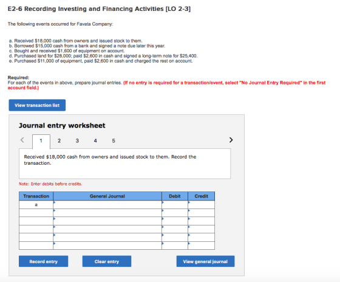Click the transaction description box text
This screenshot has width=340, height=282.
click(x=110, y=160)
